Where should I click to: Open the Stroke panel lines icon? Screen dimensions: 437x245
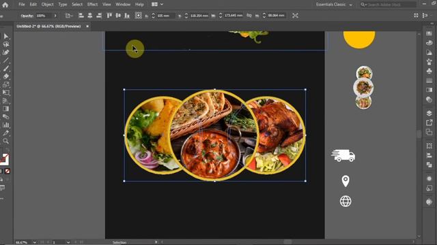click(x=429, y=80)
